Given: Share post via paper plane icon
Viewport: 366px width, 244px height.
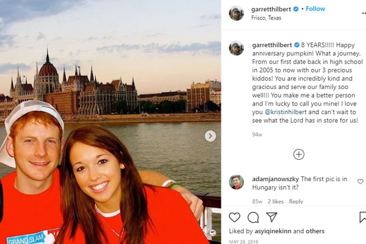Looking at the screenshot, I should (271, 217).
